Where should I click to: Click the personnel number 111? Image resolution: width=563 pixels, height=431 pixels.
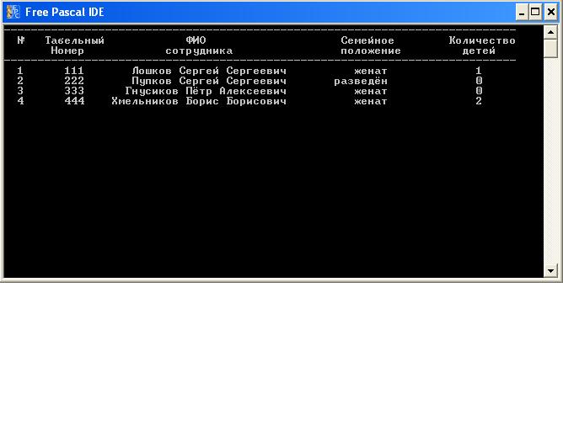[74, 72]
